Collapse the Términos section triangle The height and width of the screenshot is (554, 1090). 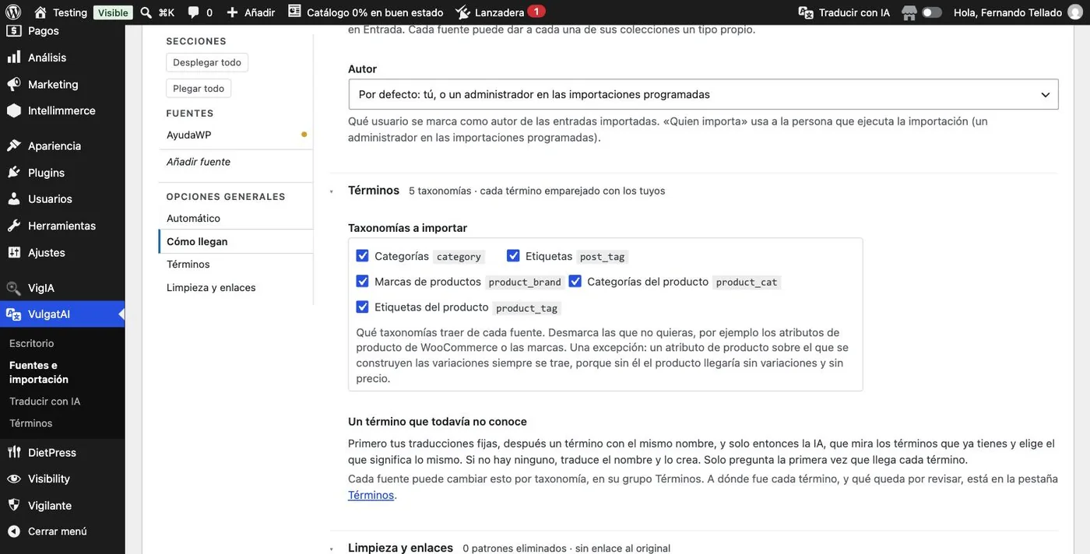click(332, 191)
